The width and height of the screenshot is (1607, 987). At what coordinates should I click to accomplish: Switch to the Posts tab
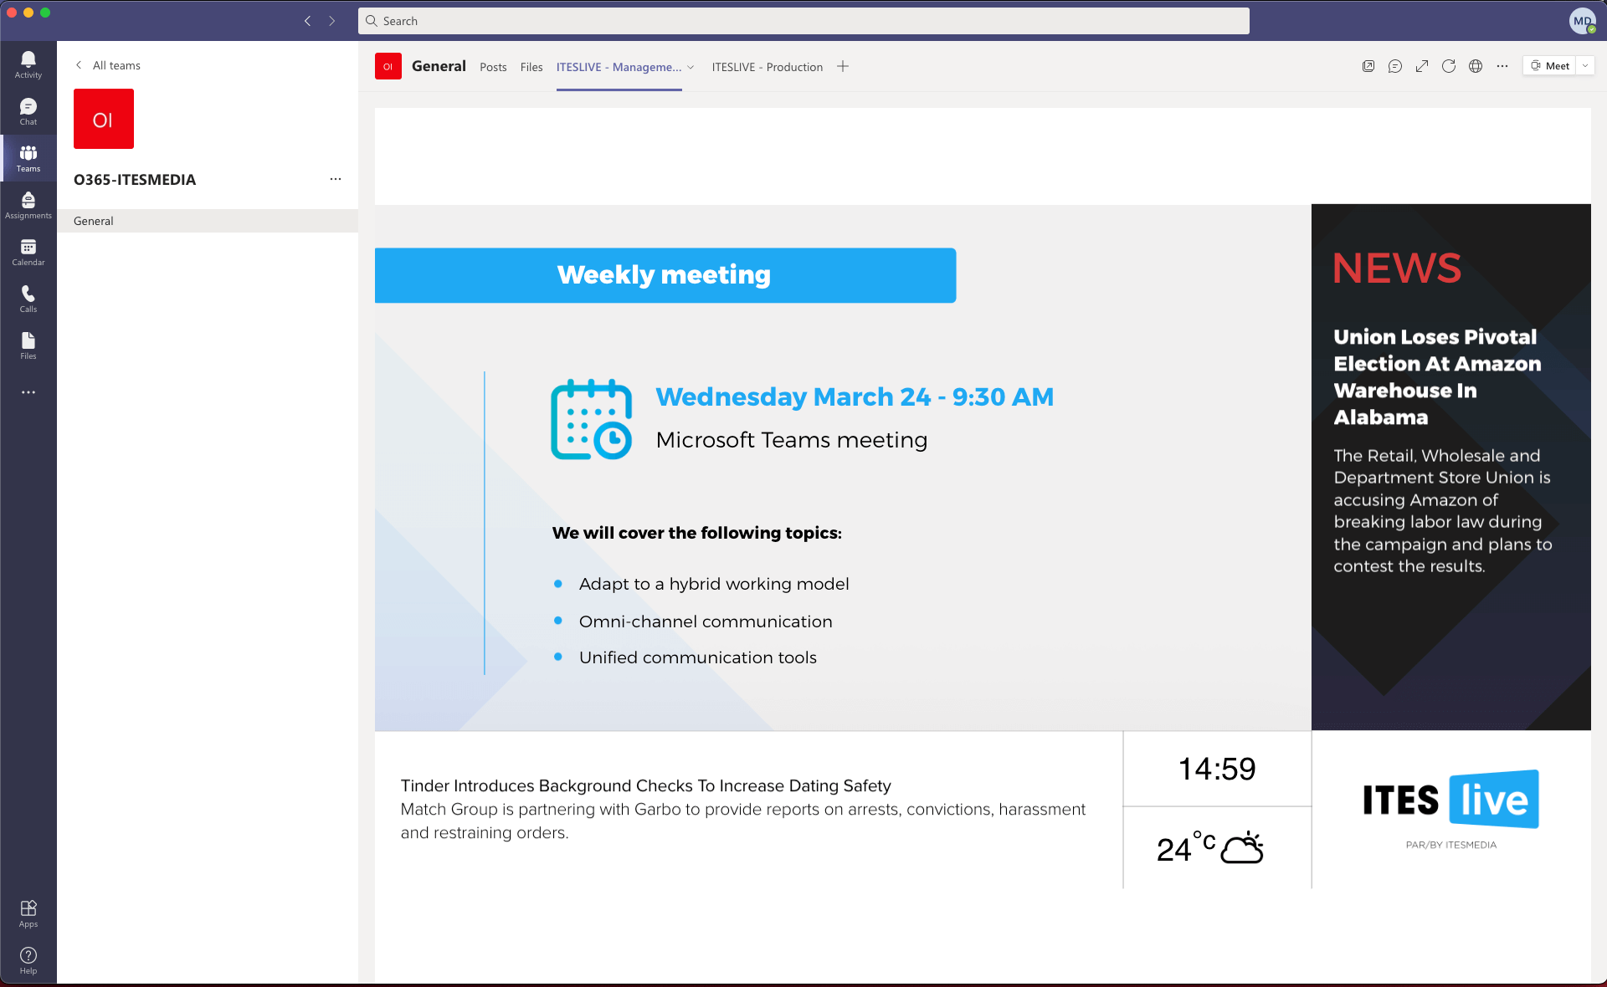493,67
